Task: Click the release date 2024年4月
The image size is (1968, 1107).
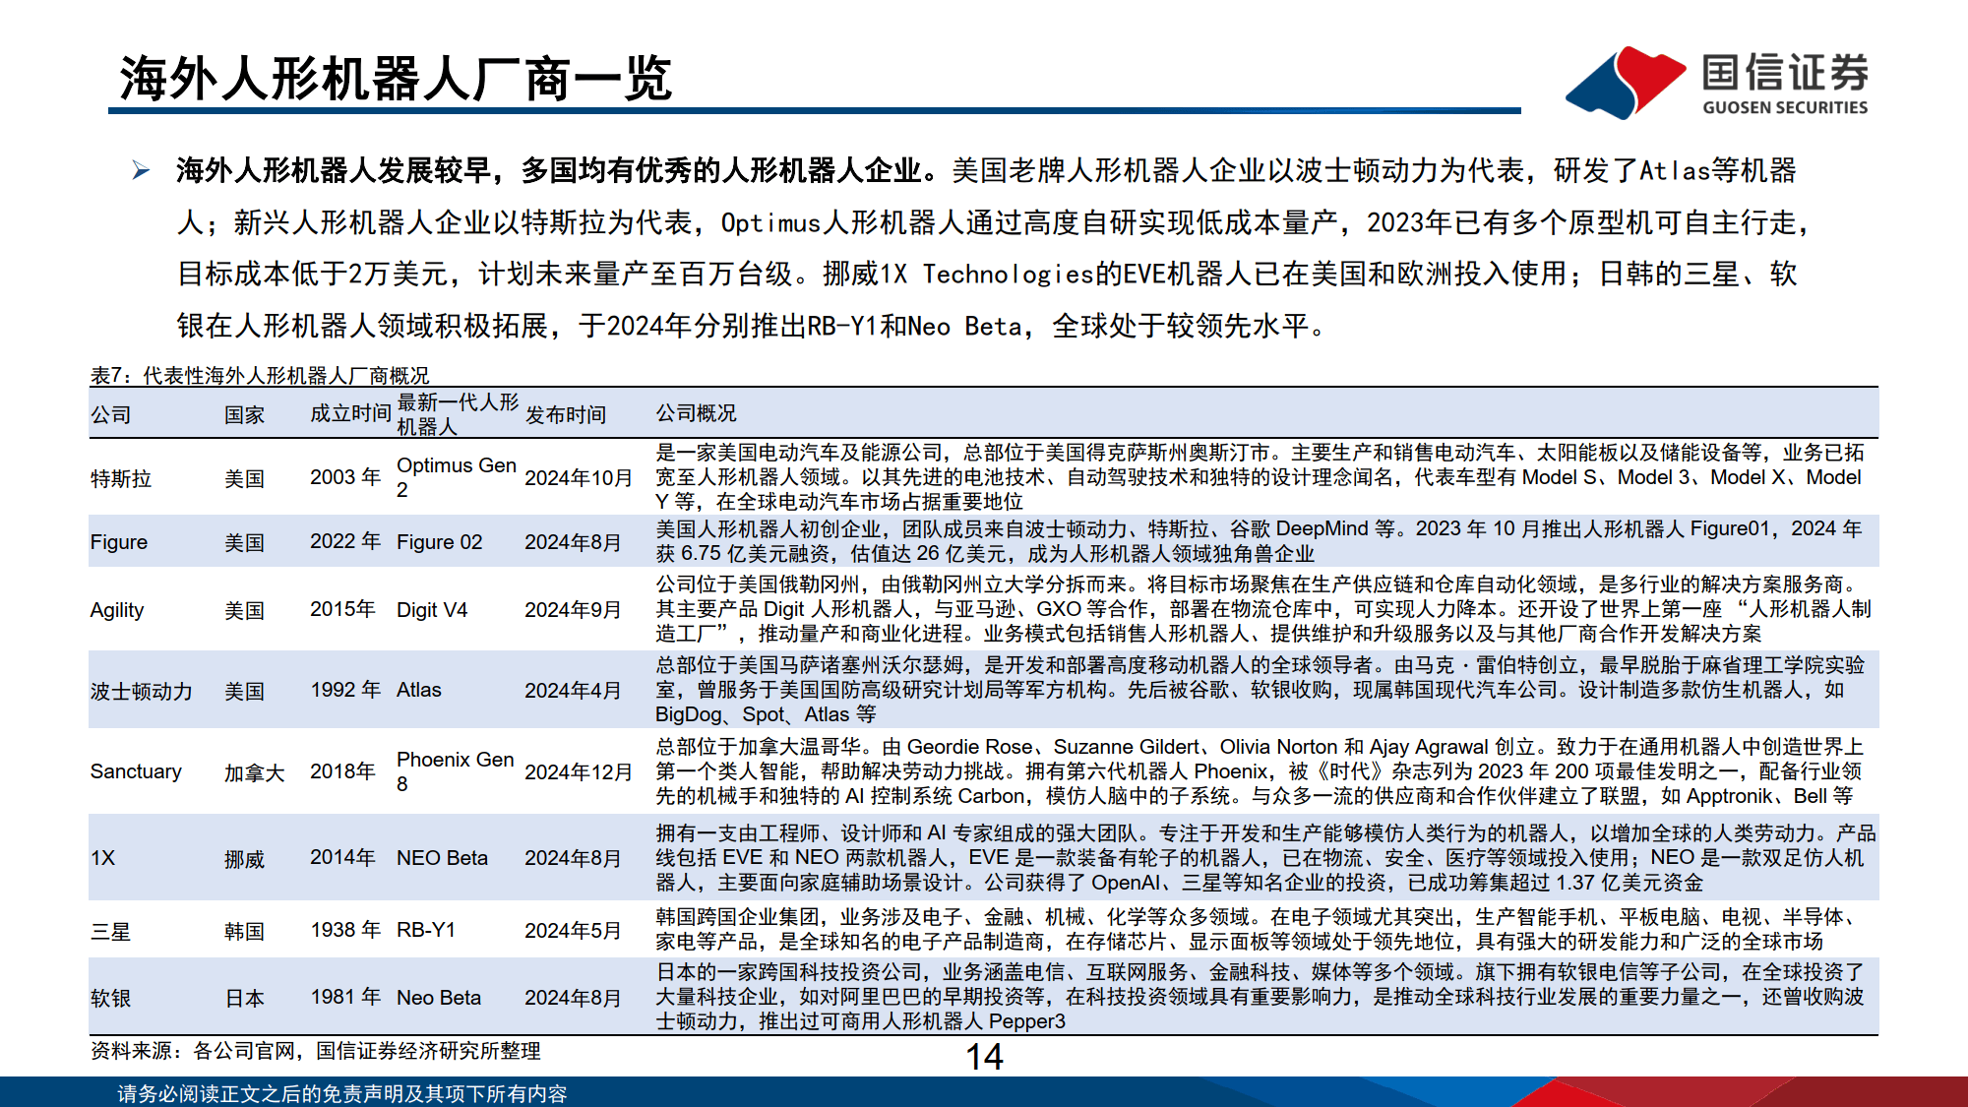Action: pyautogui.click(x=573, y=691)
